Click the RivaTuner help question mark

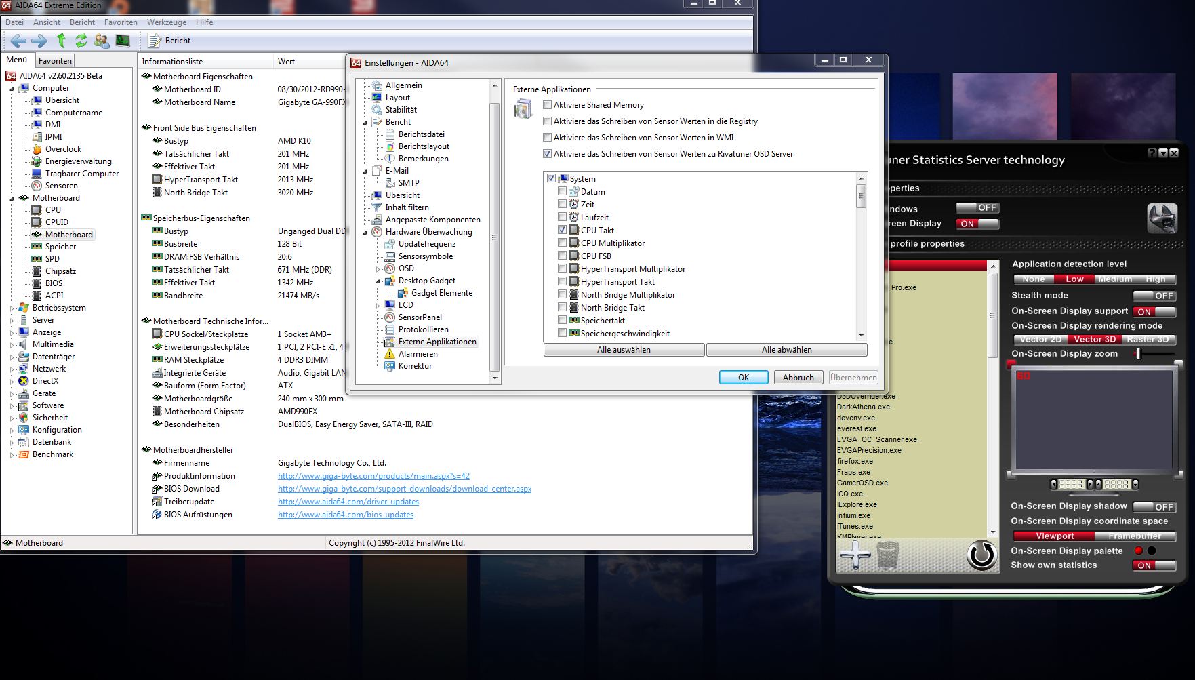click(1152, 153)
